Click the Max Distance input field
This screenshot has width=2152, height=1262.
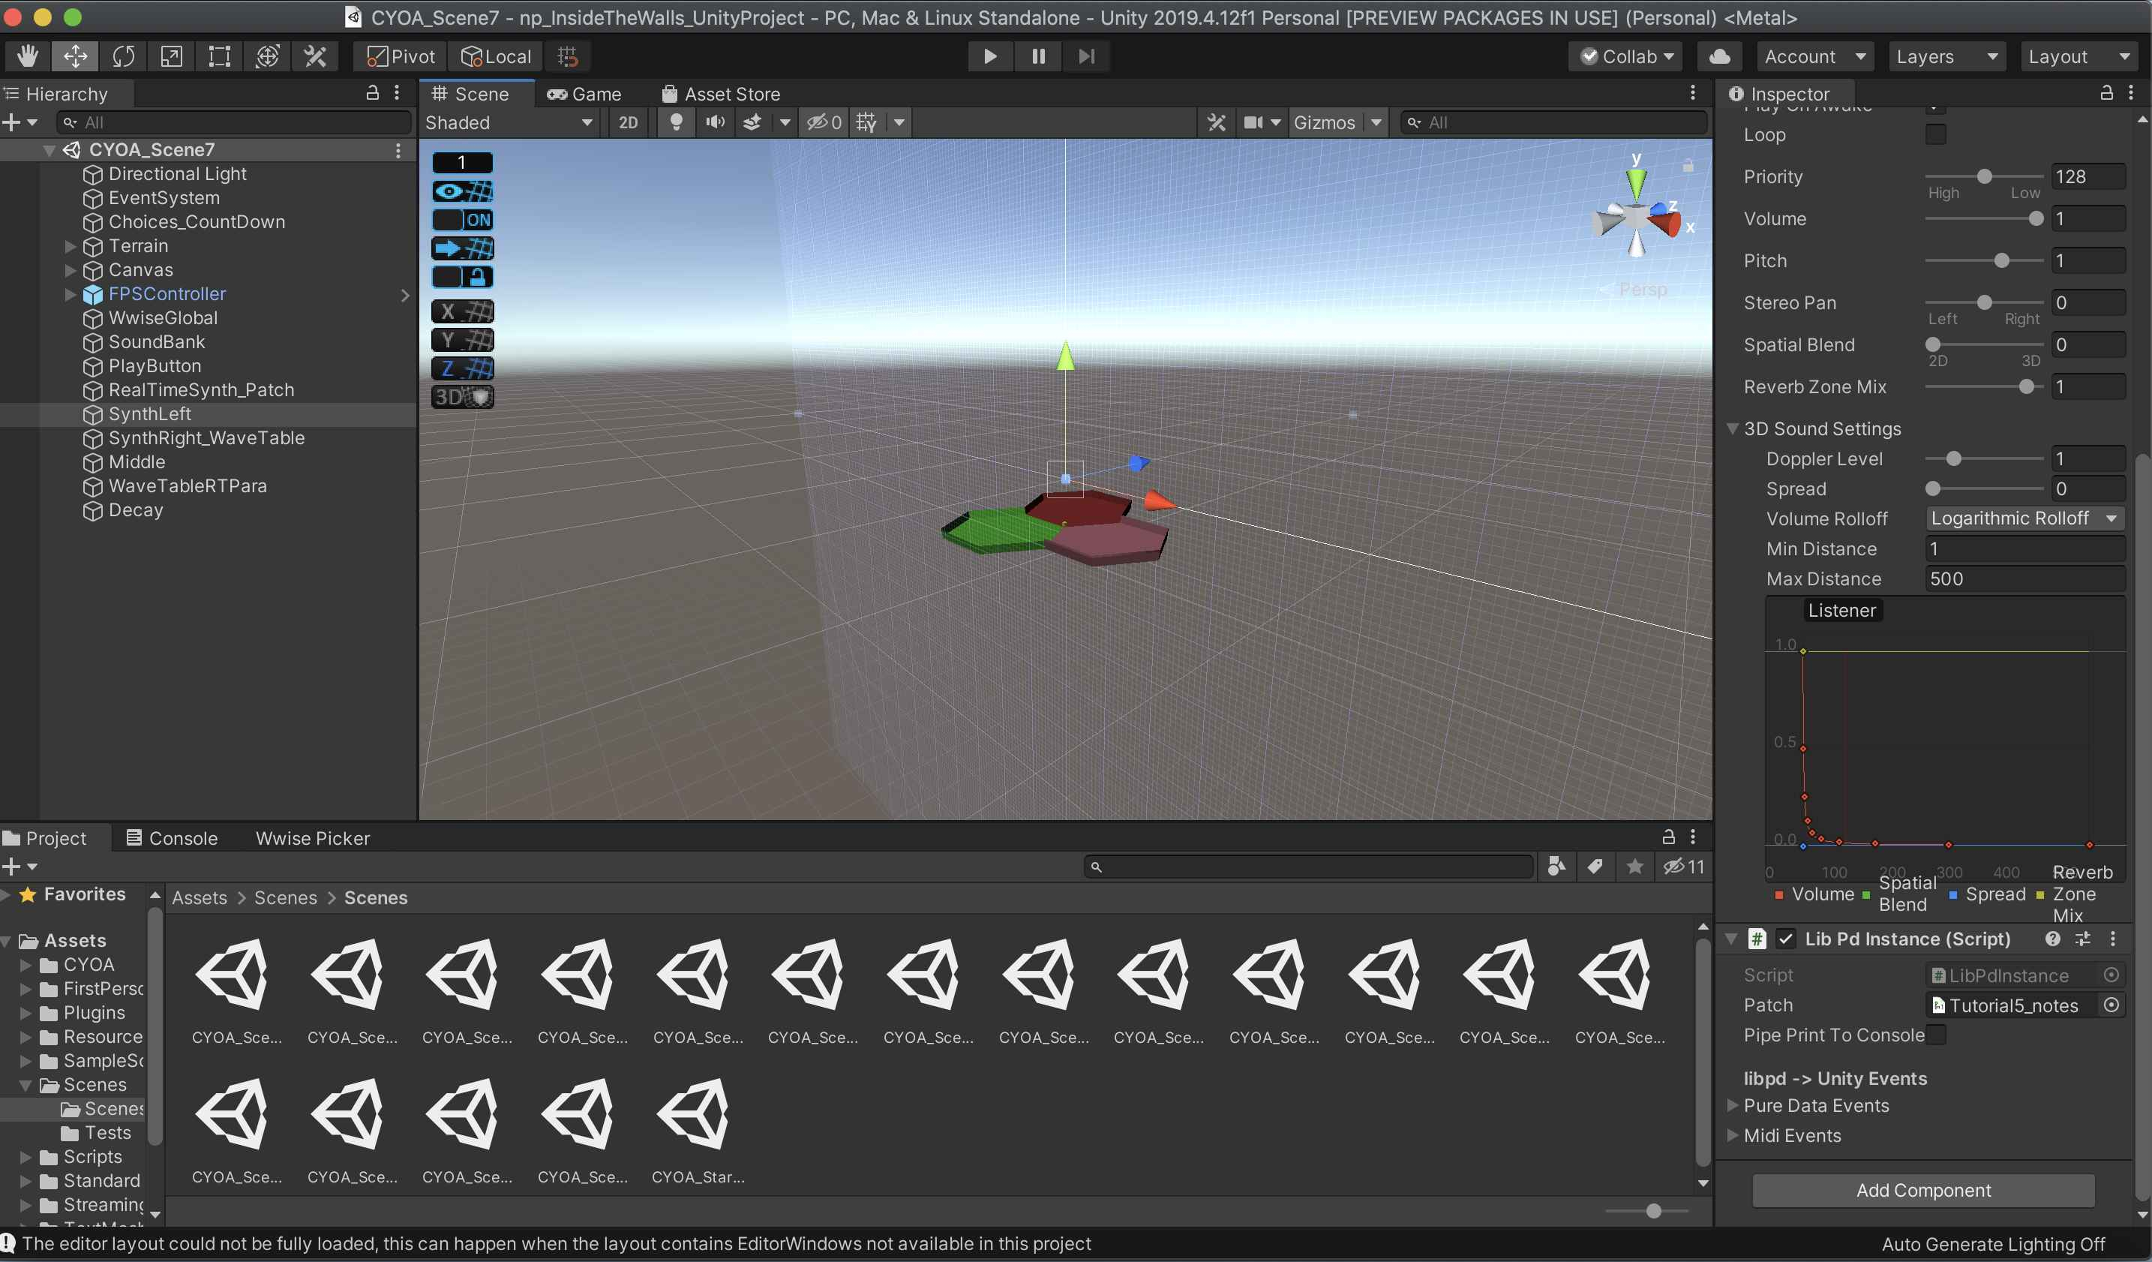2024,579
